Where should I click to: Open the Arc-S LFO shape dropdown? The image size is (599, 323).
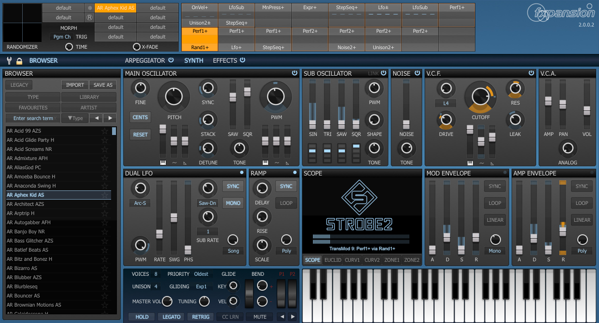click(140, 203)
